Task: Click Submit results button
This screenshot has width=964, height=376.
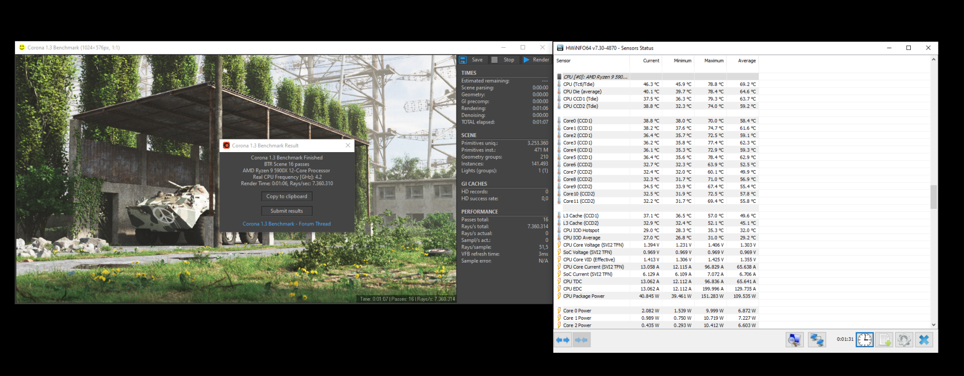Action: point(287,211)
